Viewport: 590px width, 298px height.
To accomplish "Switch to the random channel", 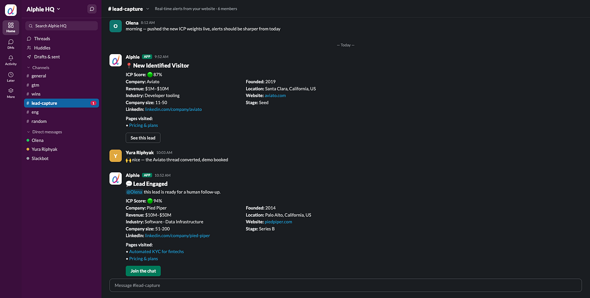I will click(x=61, y=121).
